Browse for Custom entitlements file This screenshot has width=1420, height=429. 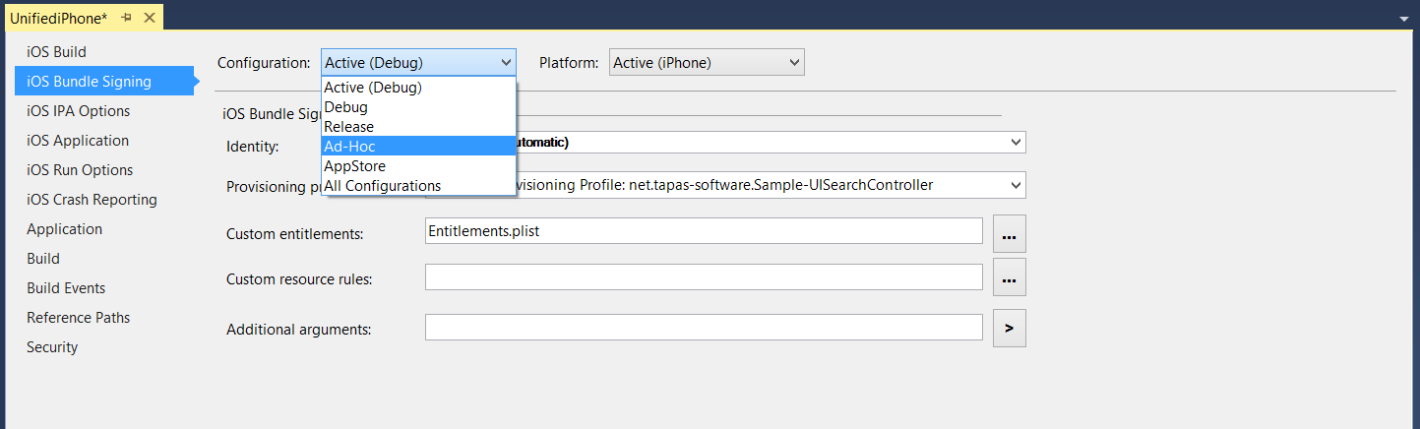[x=1009, y=232]
